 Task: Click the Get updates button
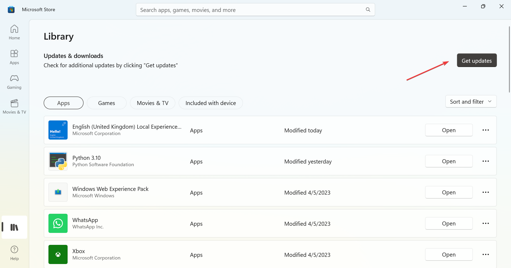click(x=477, y=60)
